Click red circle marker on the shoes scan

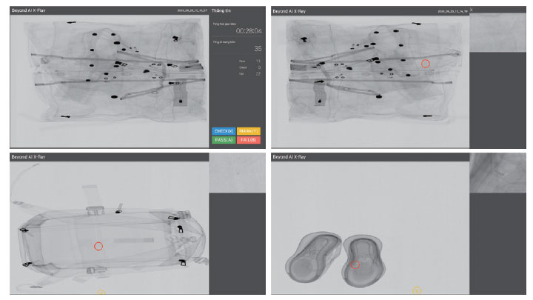tap(355, 264)
